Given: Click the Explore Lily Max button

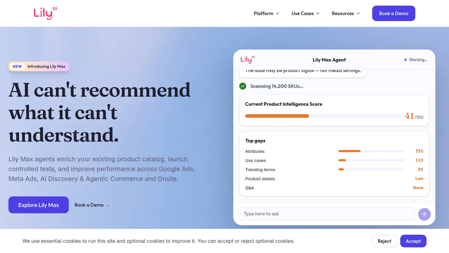Looking at the screenshot, I should click(39, 205).
